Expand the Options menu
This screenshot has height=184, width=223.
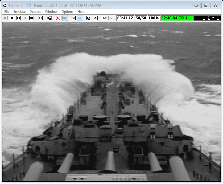(67, 12)
